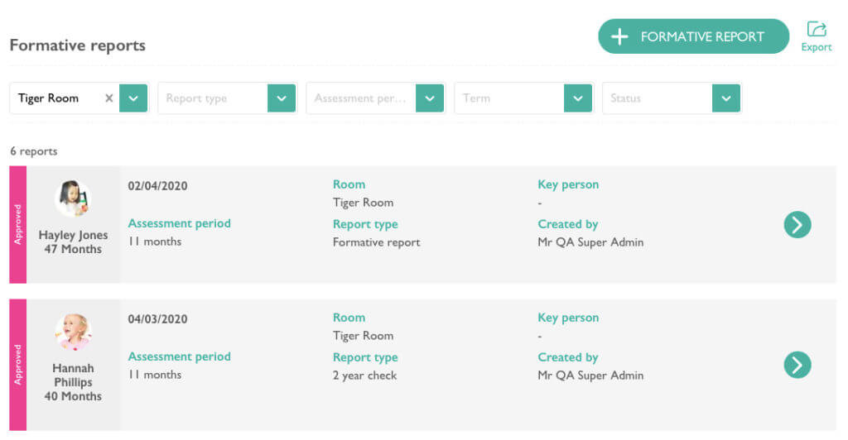Open the Report type dropdown

tap(282, 98)
